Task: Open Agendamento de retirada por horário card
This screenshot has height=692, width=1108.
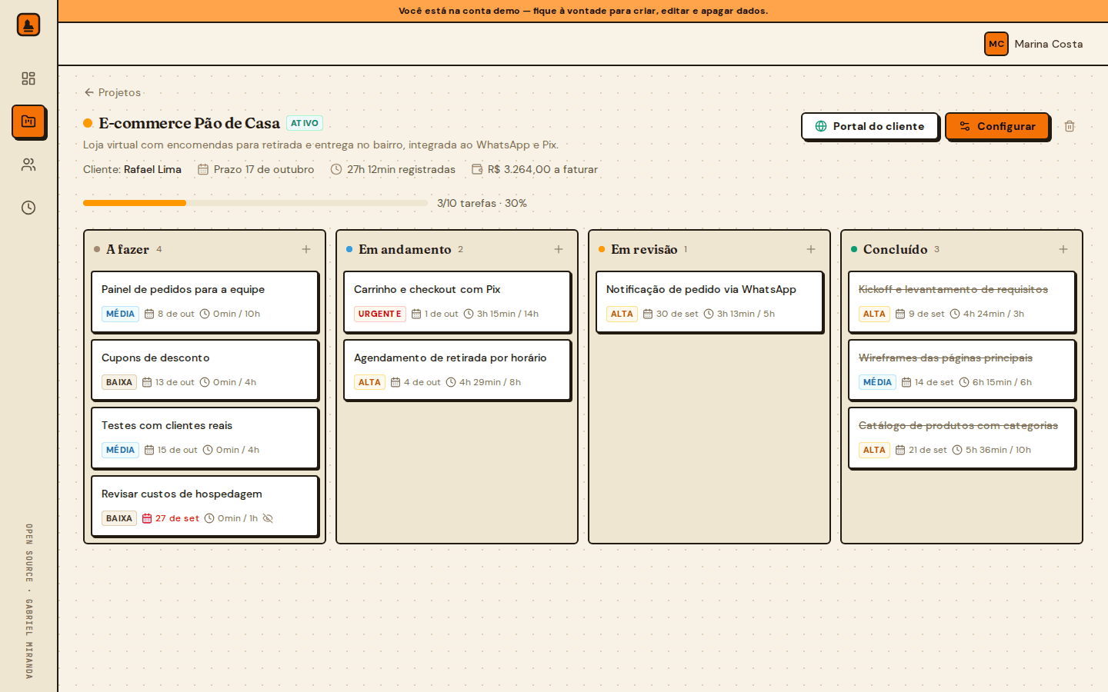Action: point(457,370)
